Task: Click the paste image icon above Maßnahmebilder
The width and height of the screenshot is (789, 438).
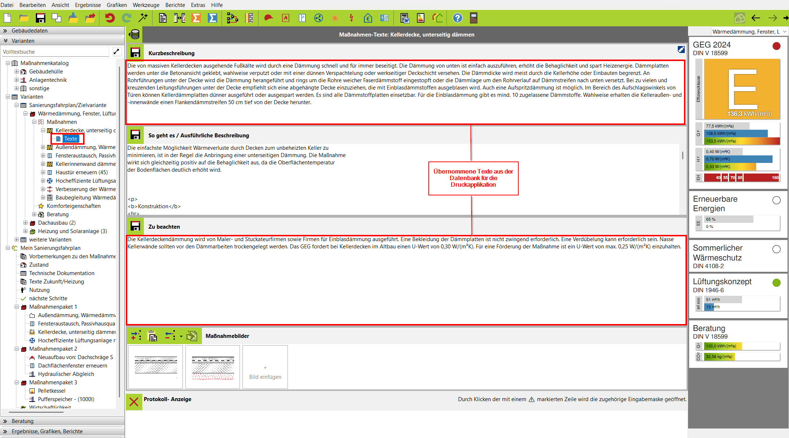Action: coord(152,336)
